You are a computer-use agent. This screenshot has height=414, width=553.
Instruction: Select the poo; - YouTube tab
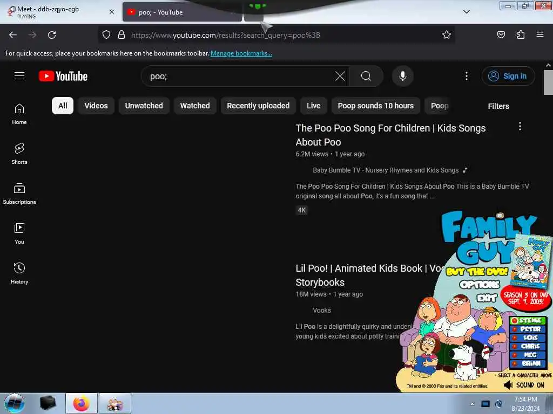[x=182, y=12]
